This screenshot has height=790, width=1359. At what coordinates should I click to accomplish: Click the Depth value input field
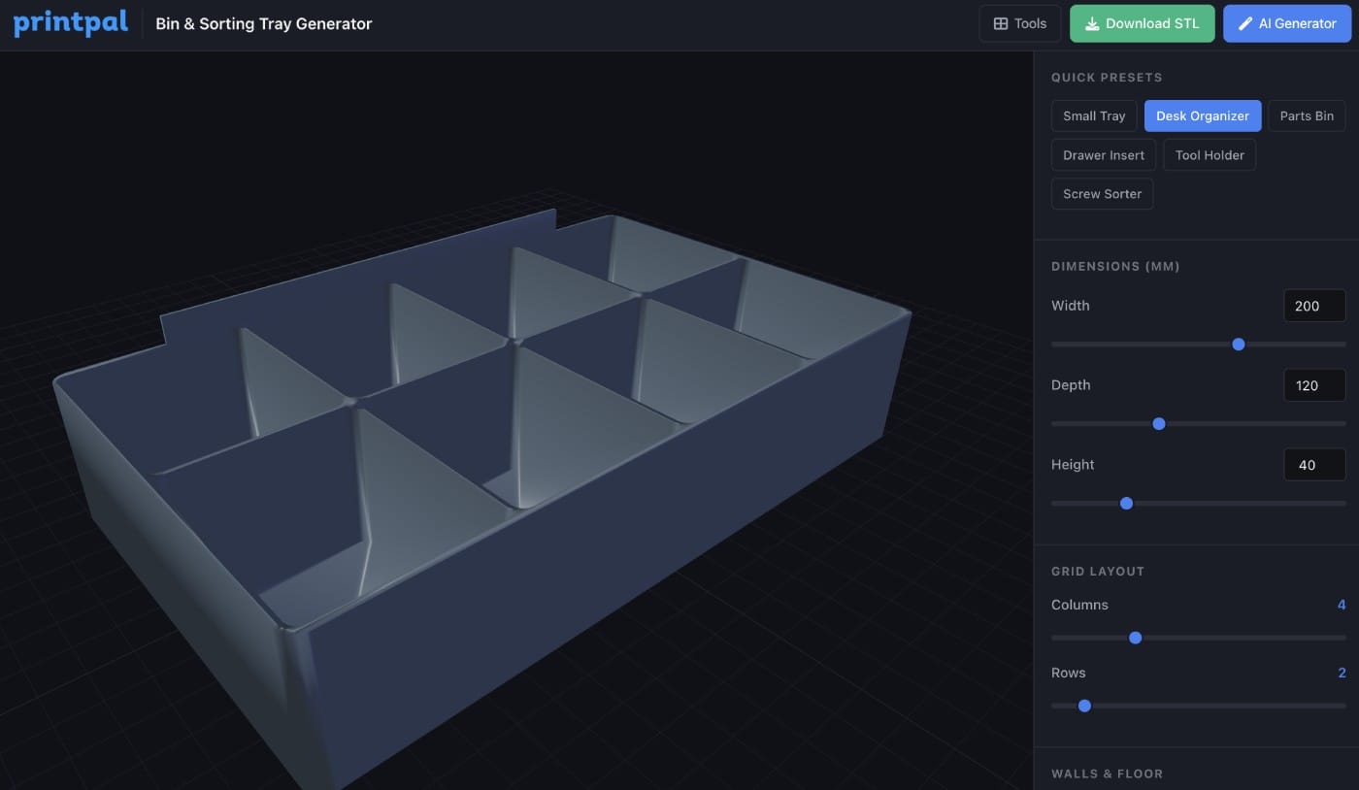tap(1313, 385)
